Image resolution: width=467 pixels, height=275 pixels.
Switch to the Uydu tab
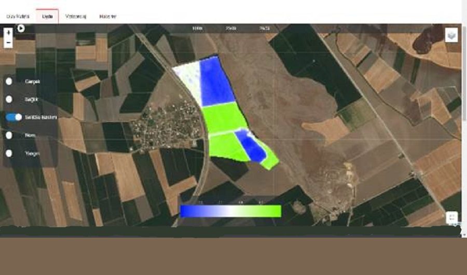pos(47,16)
